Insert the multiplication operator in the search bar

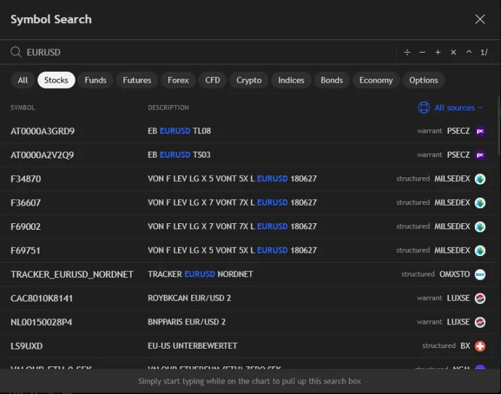[453, 53]
